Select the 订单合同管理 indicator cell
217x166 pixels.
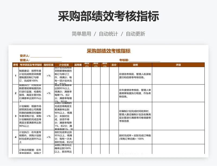(x=31, y=149)
